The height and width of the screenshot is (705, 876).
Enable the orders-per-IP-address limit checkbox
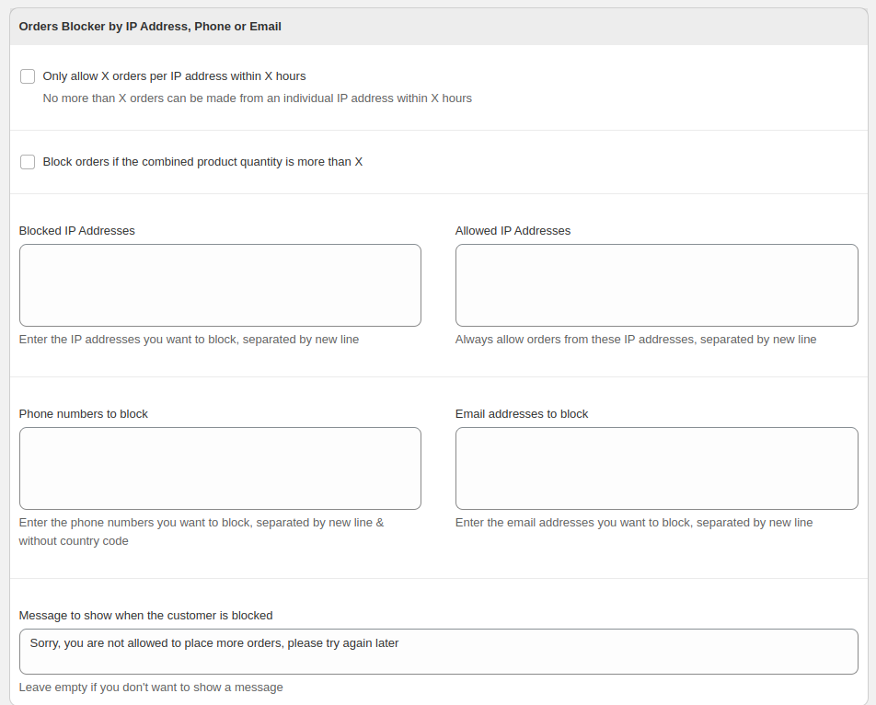pos(28,76)
